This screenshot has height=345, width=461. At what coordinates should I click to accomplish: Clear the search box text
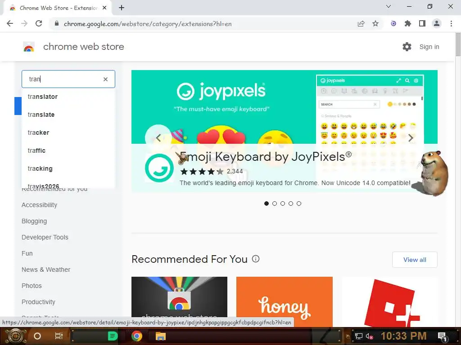click(105, 79)
